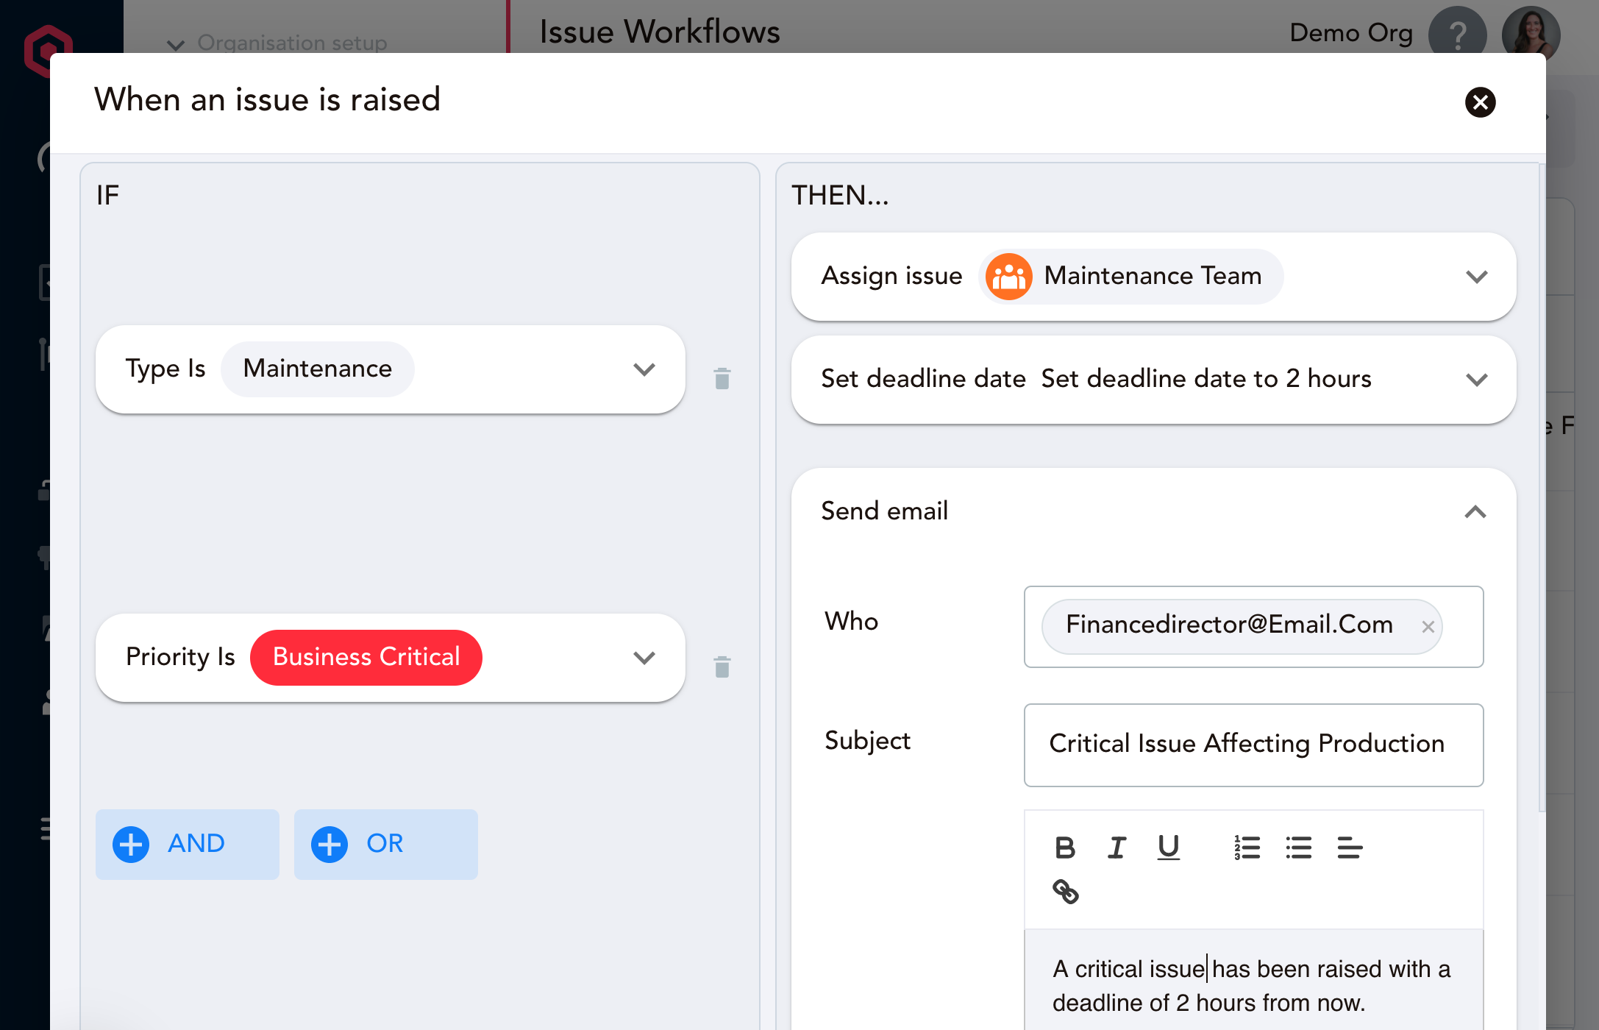Viewport: 1599px width, 1030px height.
Task: Open the help question mark icon
Action: [x=1457, y=35]
